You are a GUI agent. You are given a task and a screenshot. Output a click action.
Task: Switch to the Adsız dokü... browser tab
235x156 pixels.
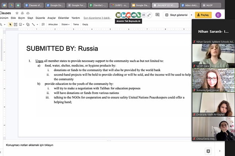pos(190,6)
